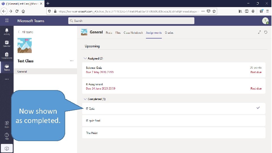Image resolution: width=272 pixels, height=153 pixels.
Task: Open the Apps store icon
Action: point(7,124)
